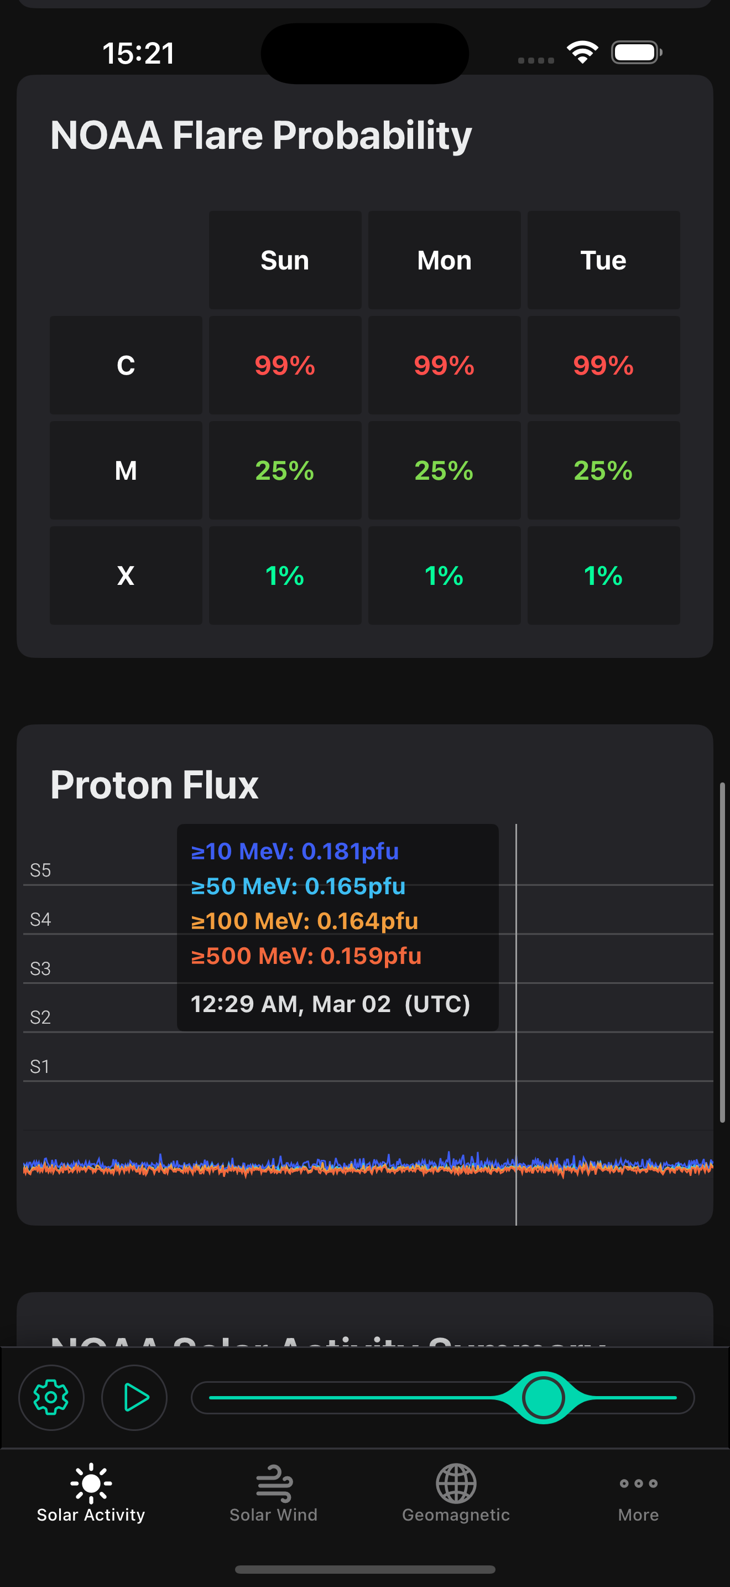
Task: Tap the Sunday column header
Action: [x=285, y=260]
